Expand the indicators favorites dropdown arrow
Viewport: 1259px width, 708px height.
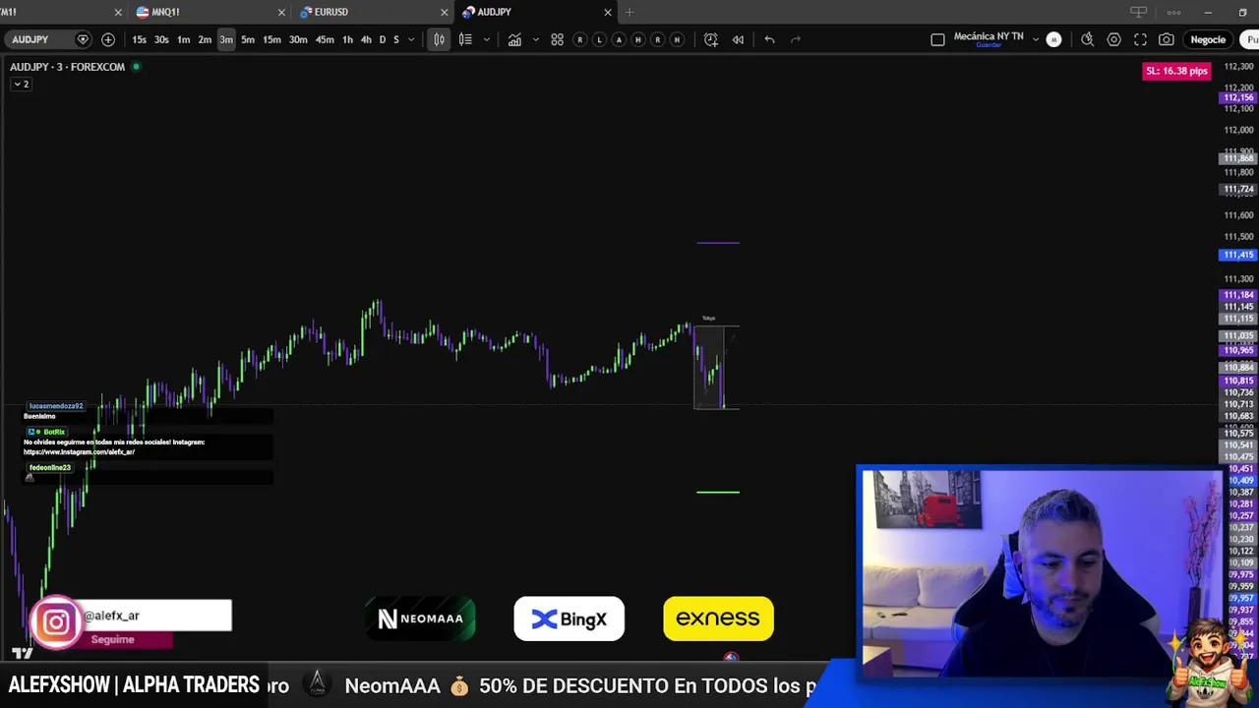pyautogui.click(x=535, y=39)
